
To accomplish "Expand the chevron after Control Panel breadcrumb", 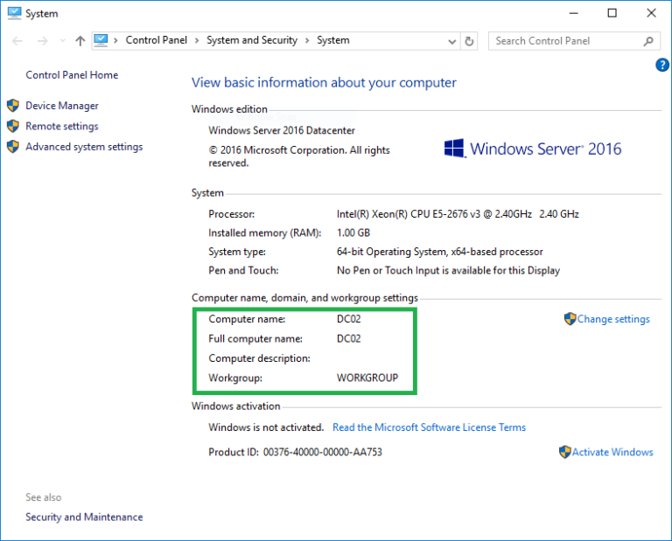I will tap(199, 40).
